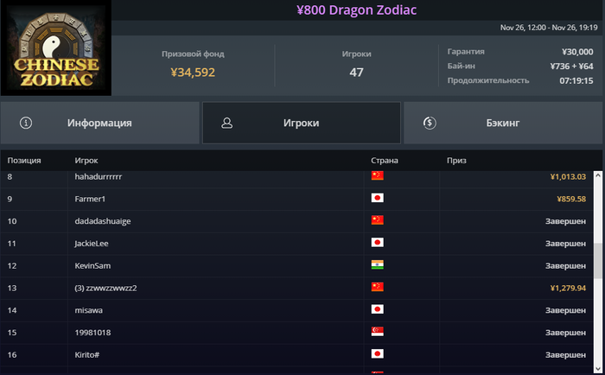The width and height of the screenshot is (605, 375).
Task: Click Завершен status for KevinSam
Action: pyautogui.click(x=565, y=266)
